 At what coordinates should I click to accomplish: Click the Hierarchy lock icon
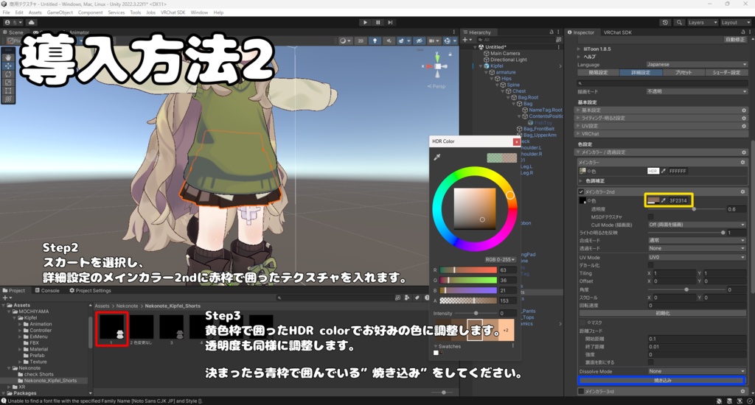(552, 32)
